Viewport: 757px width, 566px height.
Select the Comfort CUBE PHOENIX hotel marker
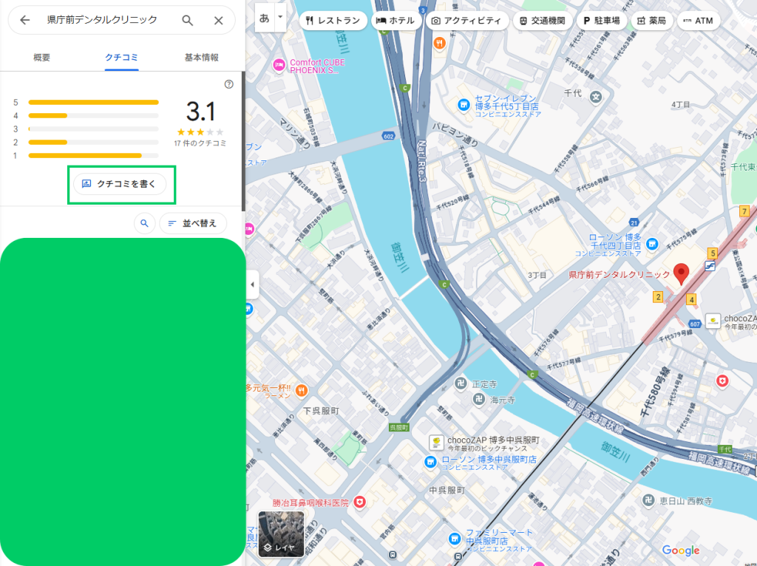click(279, 65)
